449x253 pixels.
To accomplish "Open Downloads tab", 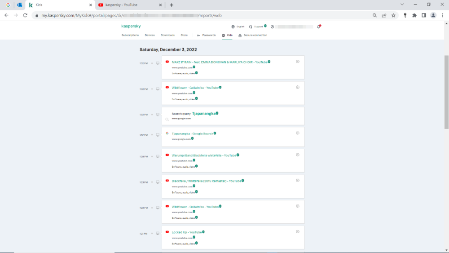I will pyautogui.click(x=167, y=35).
